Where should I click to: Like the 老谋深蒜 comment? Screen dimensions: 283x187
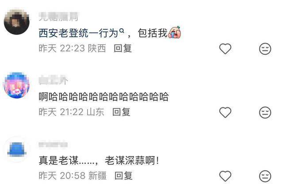225,176
